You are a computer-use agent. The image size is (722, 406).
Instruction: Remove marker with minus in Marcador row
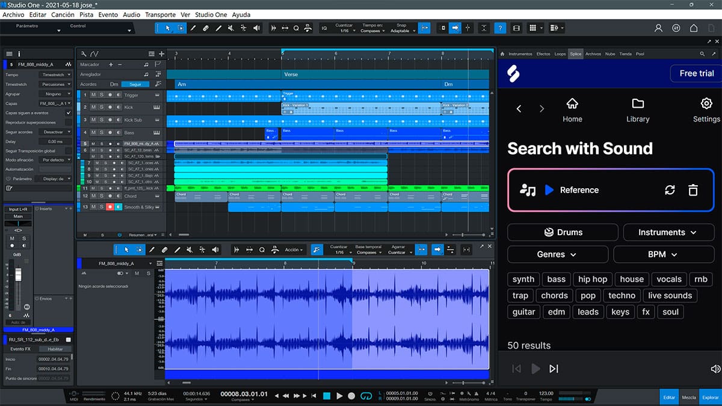click(x=120, y=64)
